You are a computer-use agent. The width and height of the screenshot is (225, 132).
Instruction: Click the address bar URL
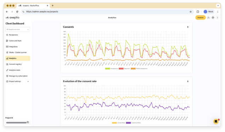42,12
